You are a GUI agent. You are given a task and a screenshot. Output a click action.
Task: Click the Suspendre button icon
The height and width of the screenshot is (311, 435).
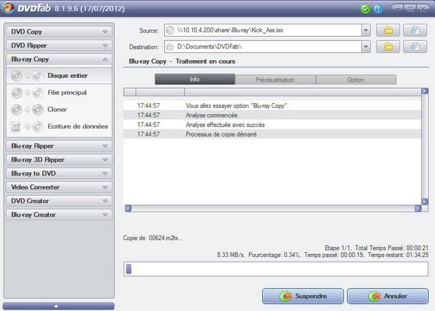tap(286, 296)
